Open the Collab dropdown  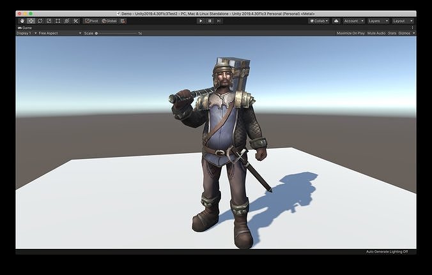(x=319, y=21)
